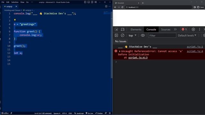Click errors and warnings count in status bar
This screenshot has width=205, height=115.
pos(5,113)
